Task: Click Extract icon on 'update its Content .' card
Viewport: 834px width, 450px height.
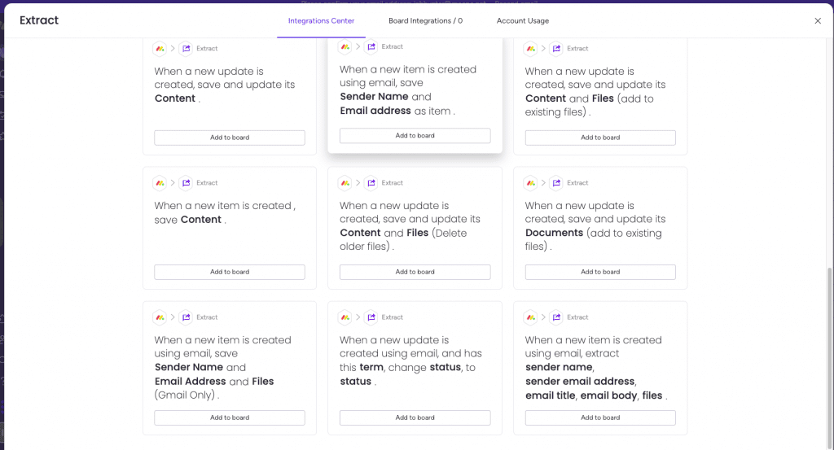Action: [186, 48]
